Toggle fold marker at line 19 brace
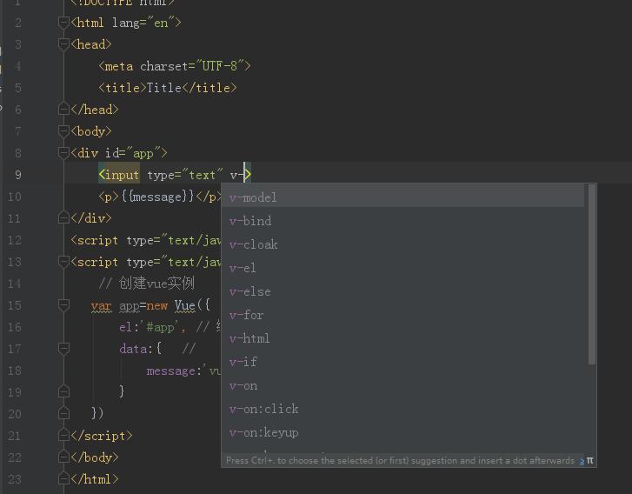 click(x=63, y=391)
